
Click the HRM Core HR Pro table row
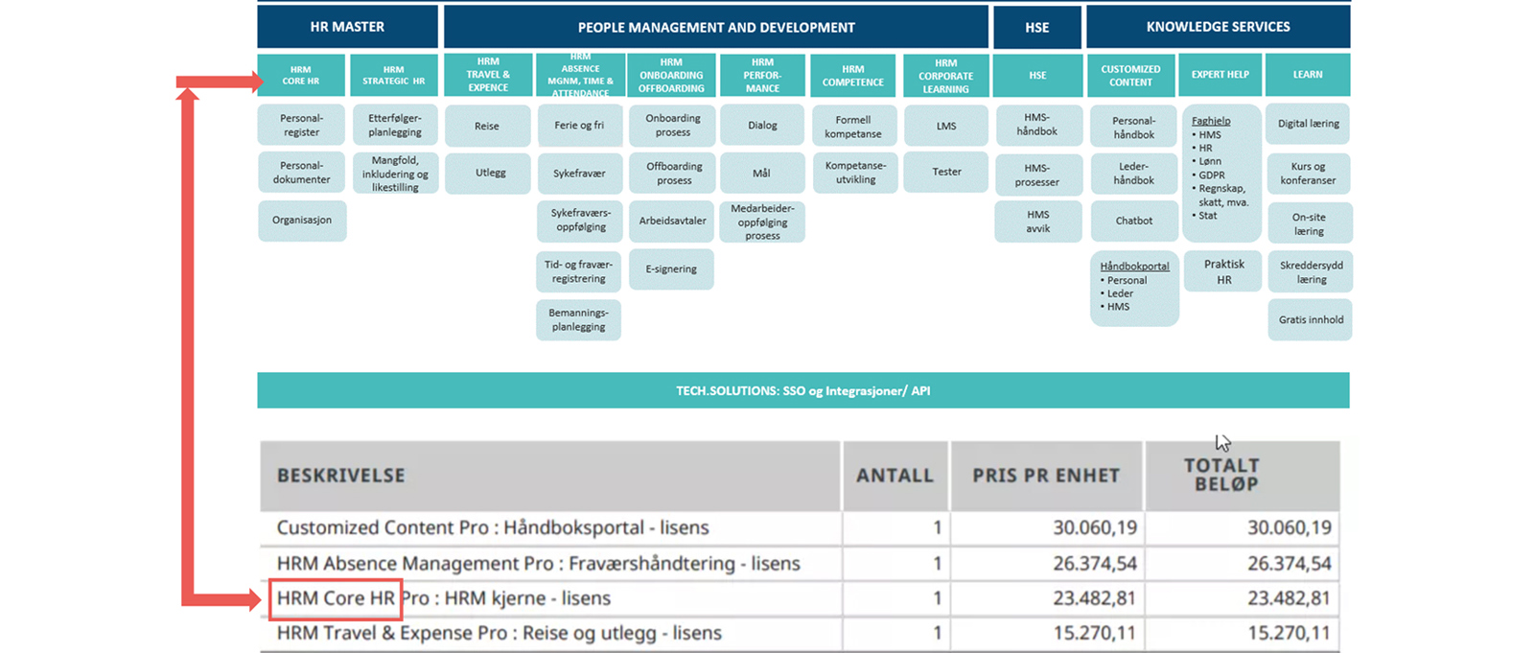(801, 598)
